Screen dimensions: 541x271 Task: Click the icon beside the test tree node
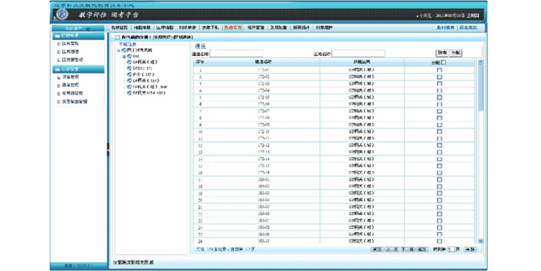[x=129, y=56]
